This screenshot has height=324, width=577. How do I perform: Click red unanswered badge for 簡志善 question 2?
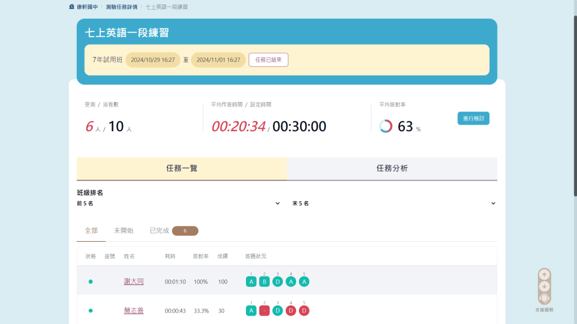pos(265,310)
